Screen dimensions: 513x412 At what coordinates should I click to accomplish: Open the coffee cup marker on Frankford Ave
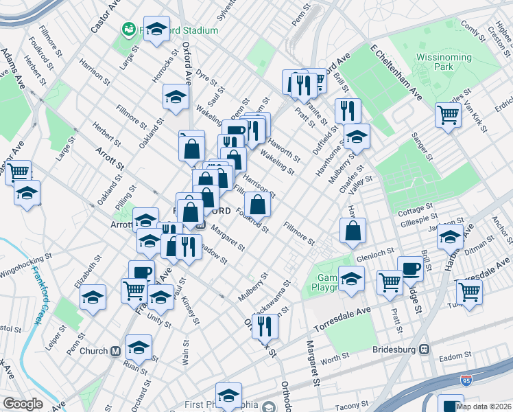pyautogui.click(x=142, y=271)
